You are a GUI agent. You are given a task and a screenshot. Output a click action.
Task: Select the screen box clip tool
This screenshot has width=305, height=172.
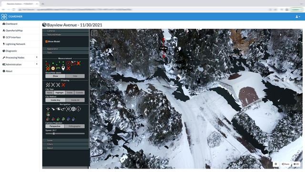coord(58,85)
